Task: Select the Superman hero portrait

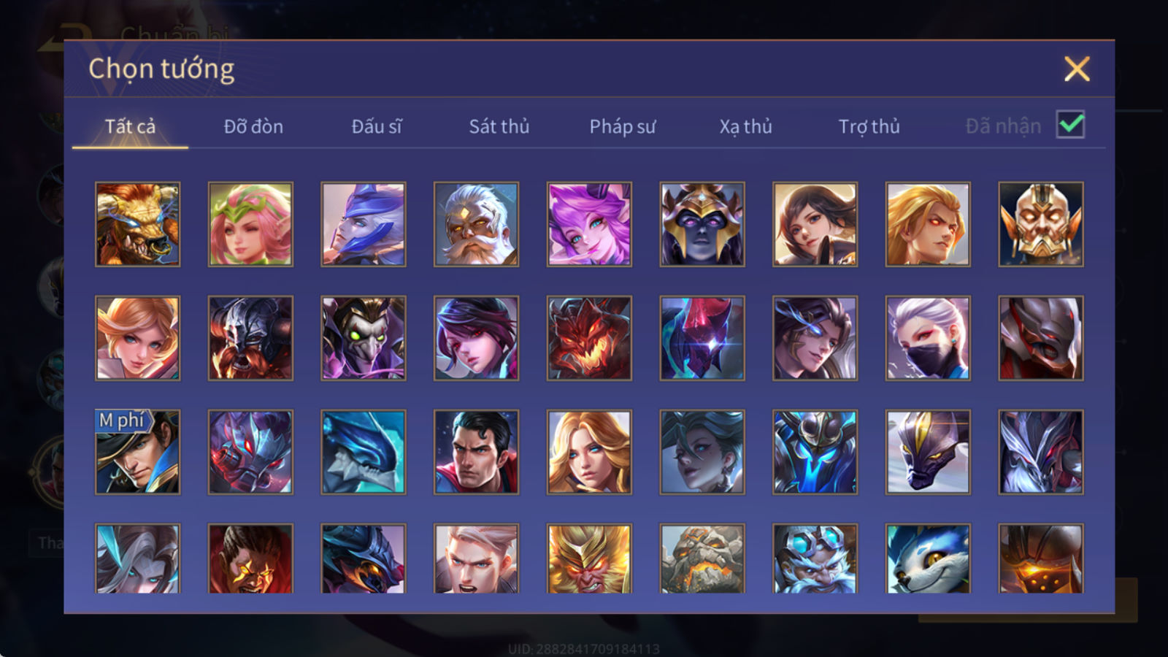Action: [x=476, y=452]
